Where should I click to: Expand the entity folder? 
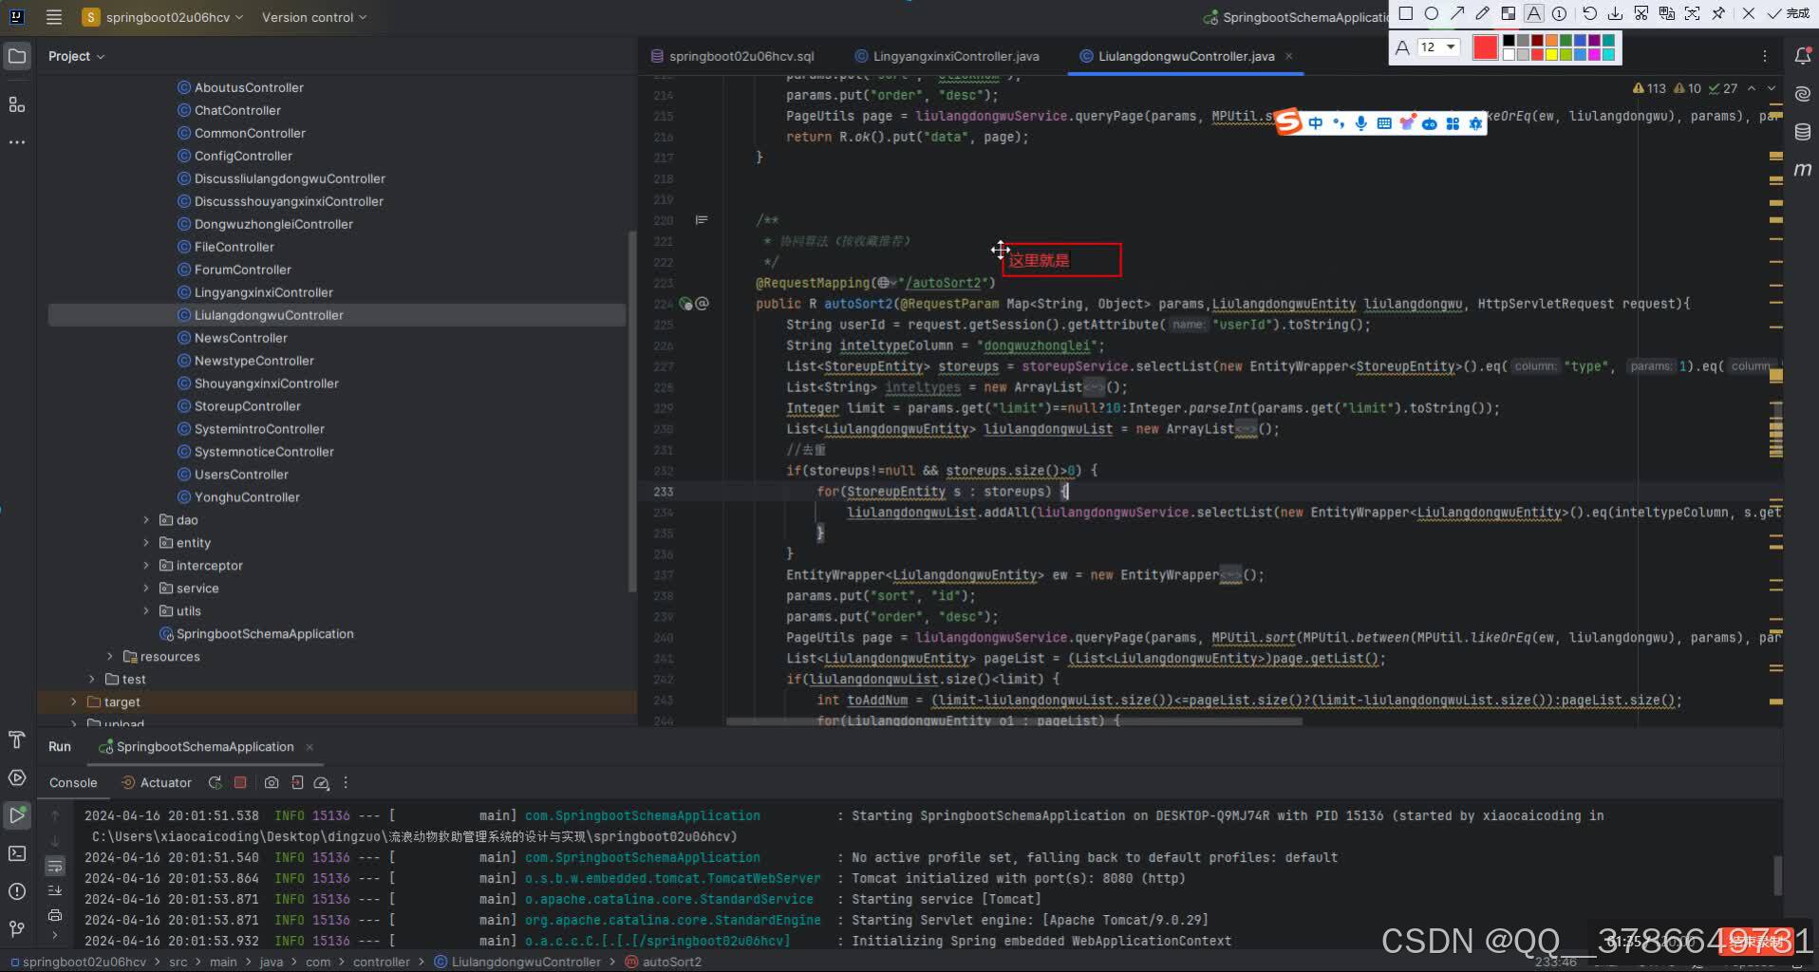pyautogui.click(x=146, y=543)
